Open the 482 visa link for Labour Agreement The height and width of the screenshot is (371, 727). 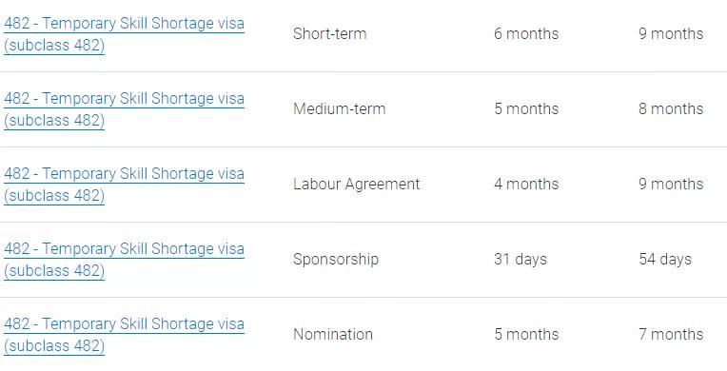tap(124, 185)
